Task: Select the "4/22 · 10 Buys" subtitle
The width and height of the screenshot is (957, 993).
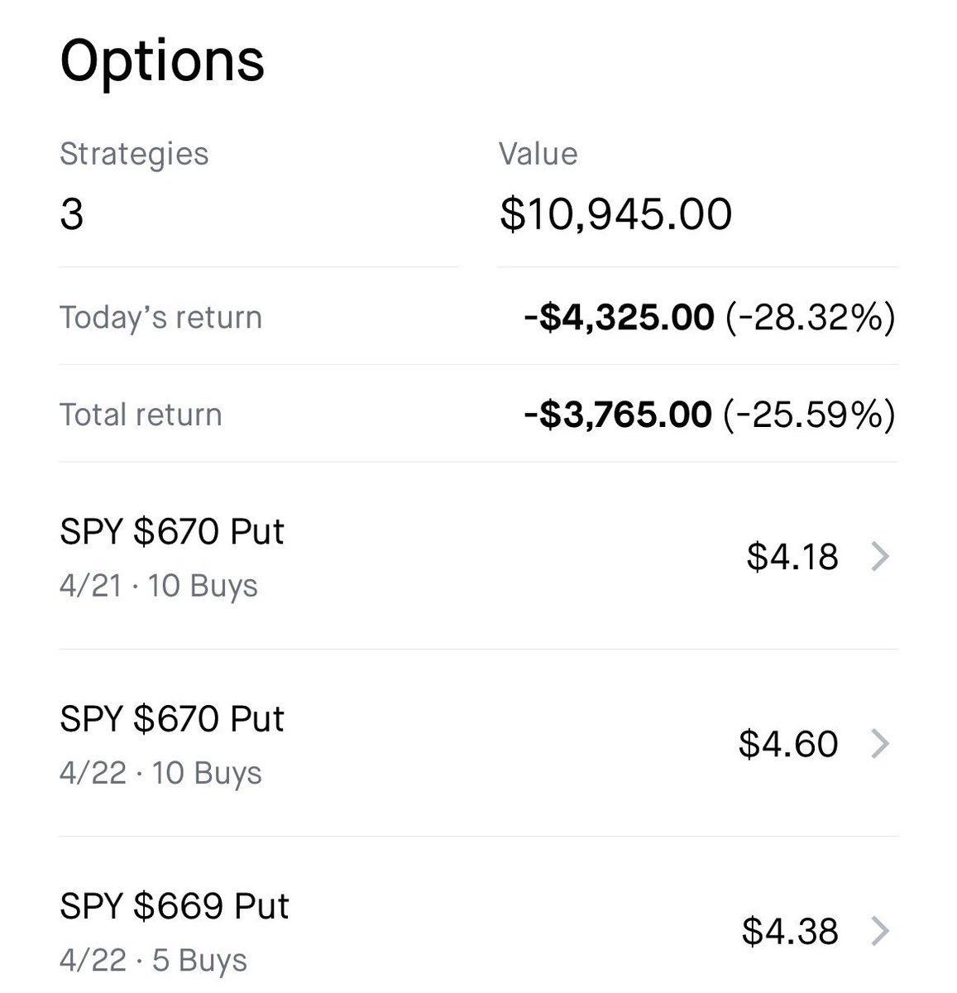Action: tap(160, 773)
